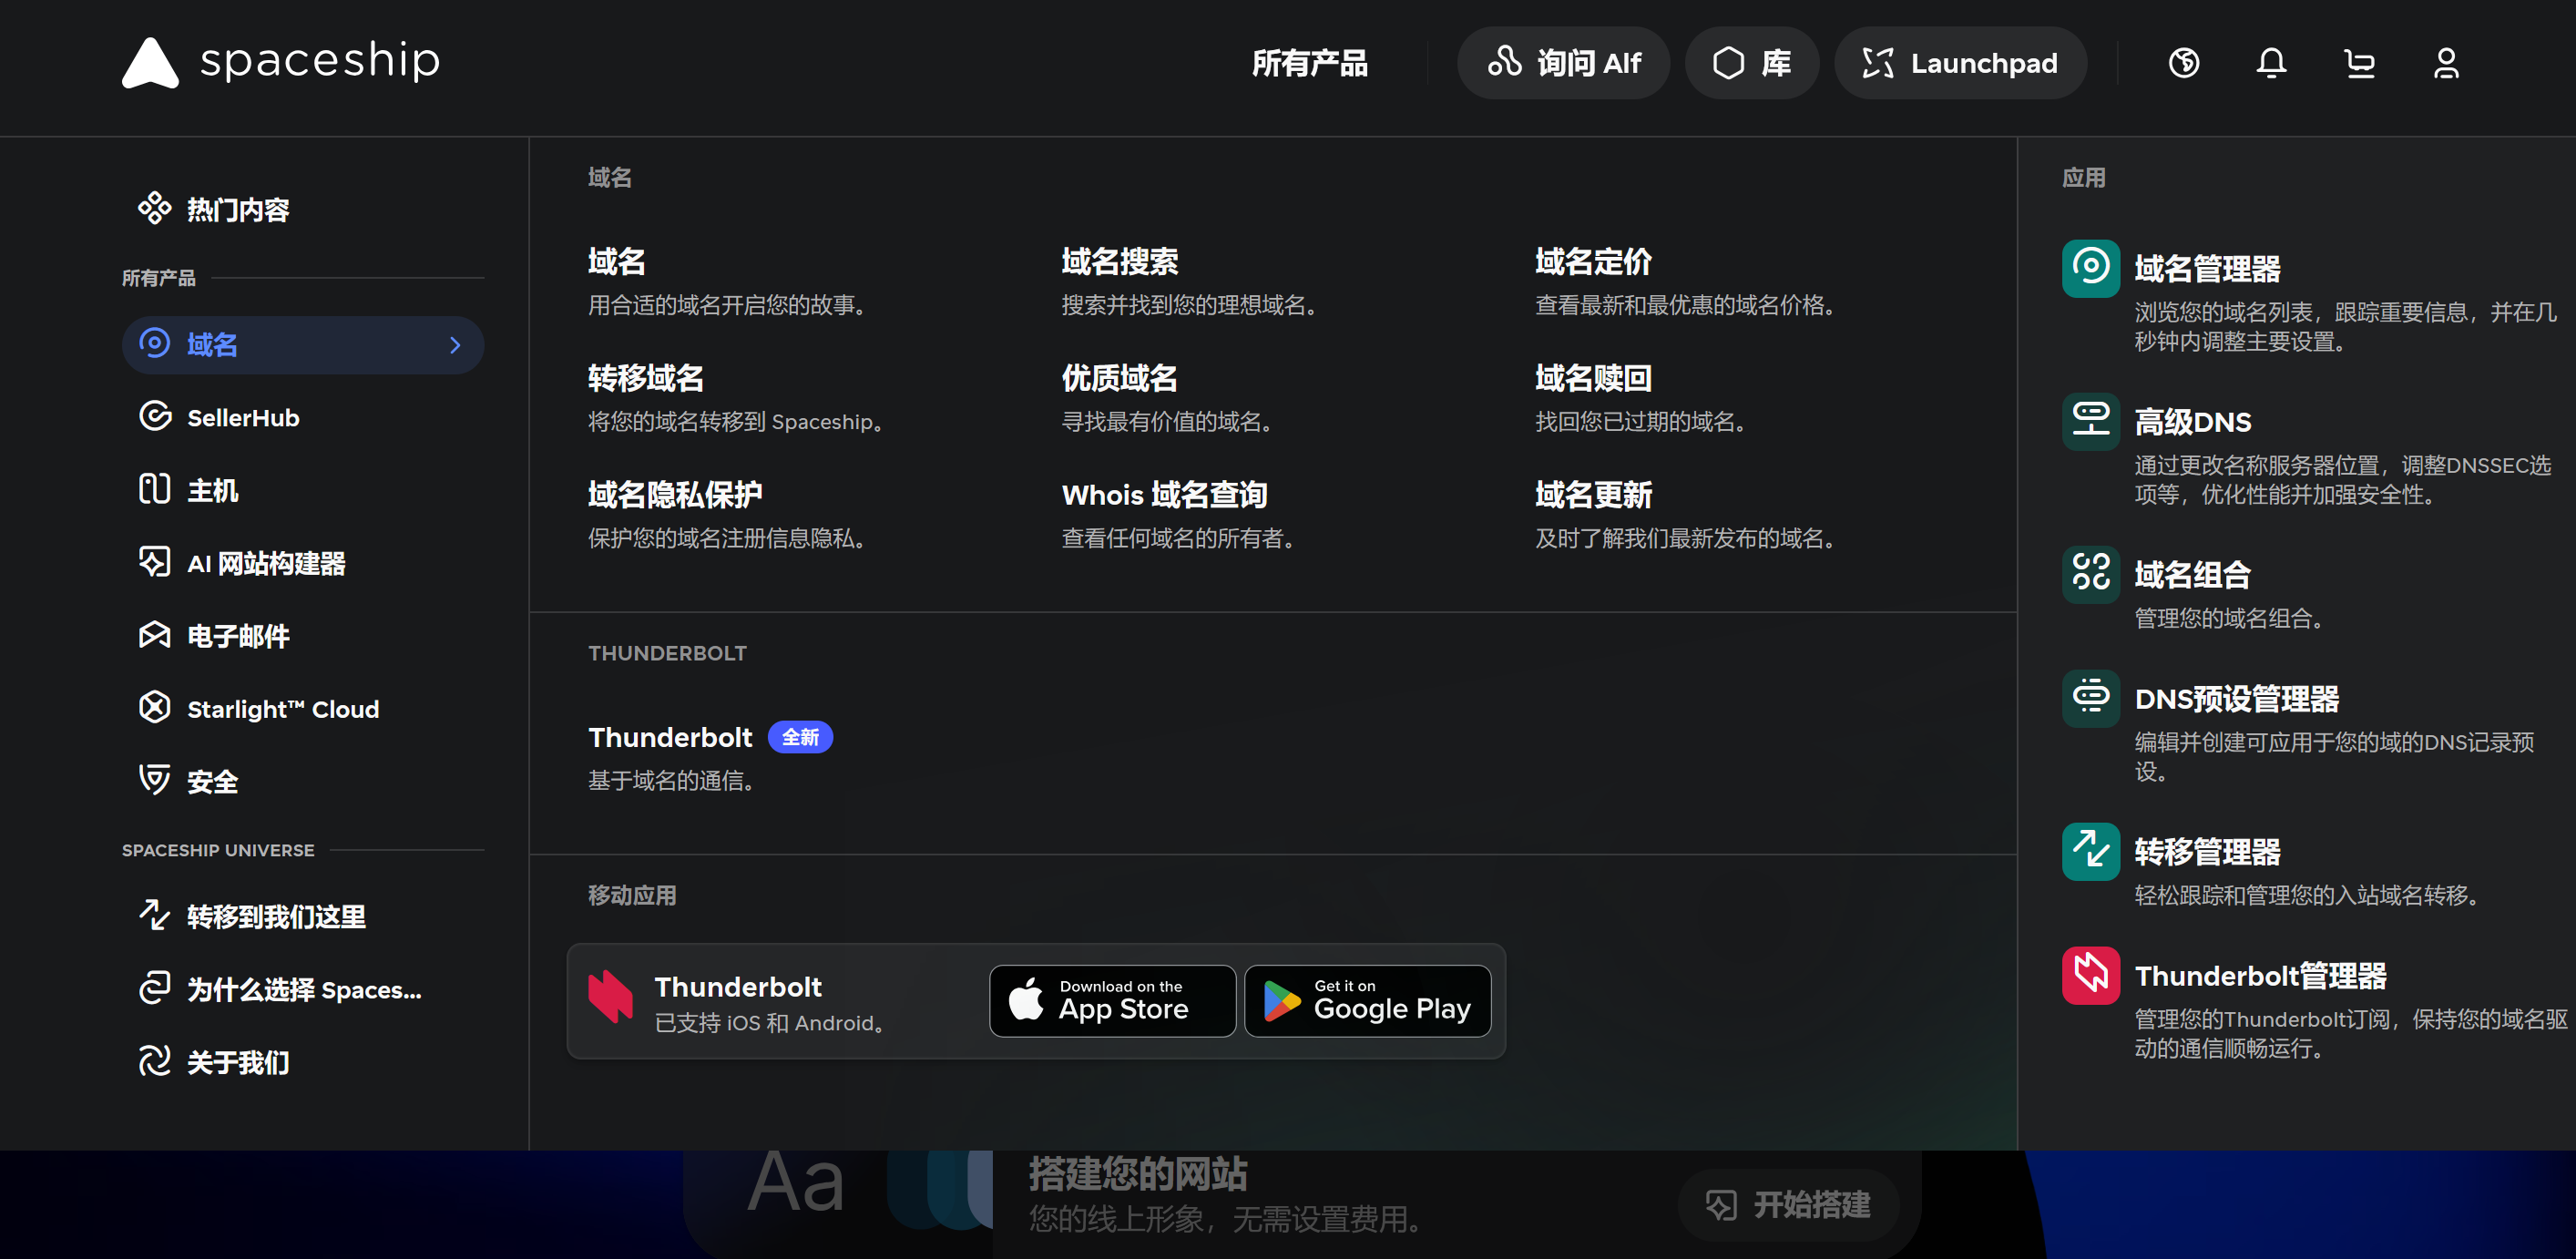This screenshot has height=1259, width=2576.
Task: Select AI 网站构建器 in the sidebar
Action: (302, 563)
